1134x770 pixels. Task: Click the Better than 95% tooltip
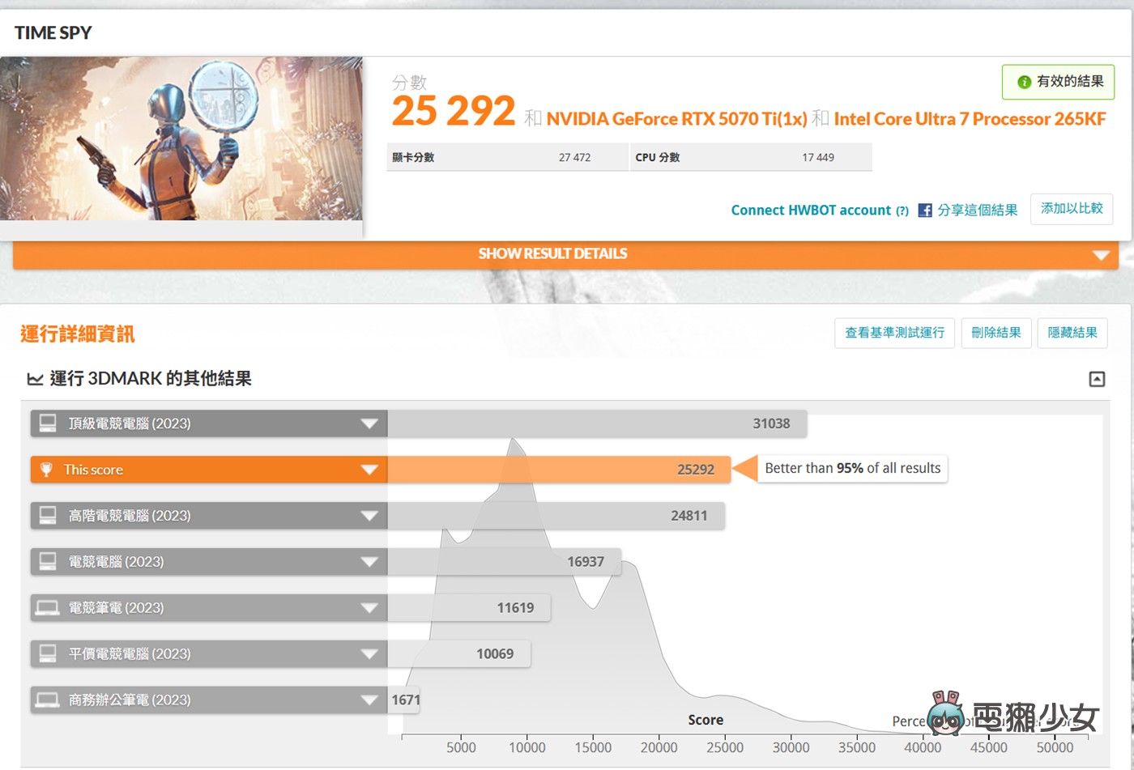click(852, 468)
